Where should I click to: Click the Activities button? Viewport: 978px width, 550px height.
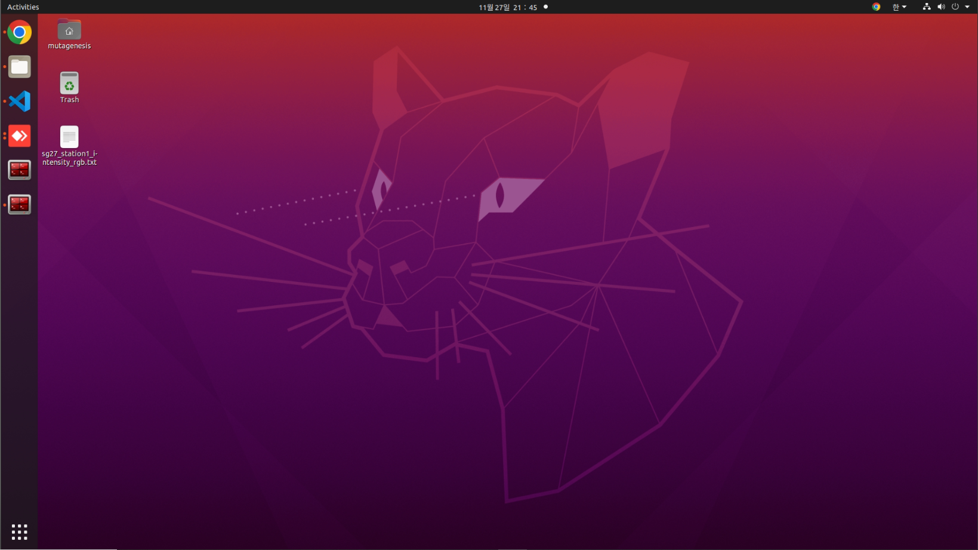[x=23, y=7]
